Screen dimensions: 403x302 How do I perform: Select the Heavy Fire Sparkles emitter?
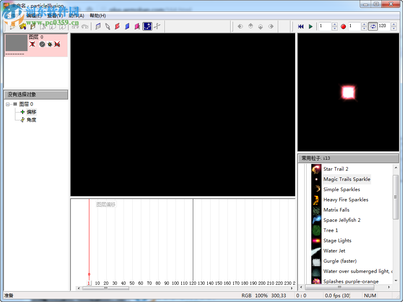[346, 200]
